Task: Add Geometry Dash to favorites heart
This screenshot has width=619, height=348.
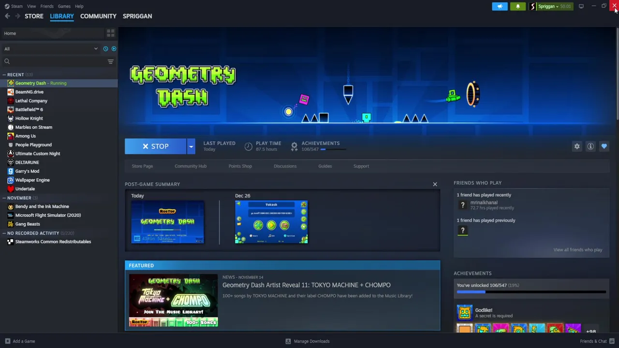Action: 604,146
